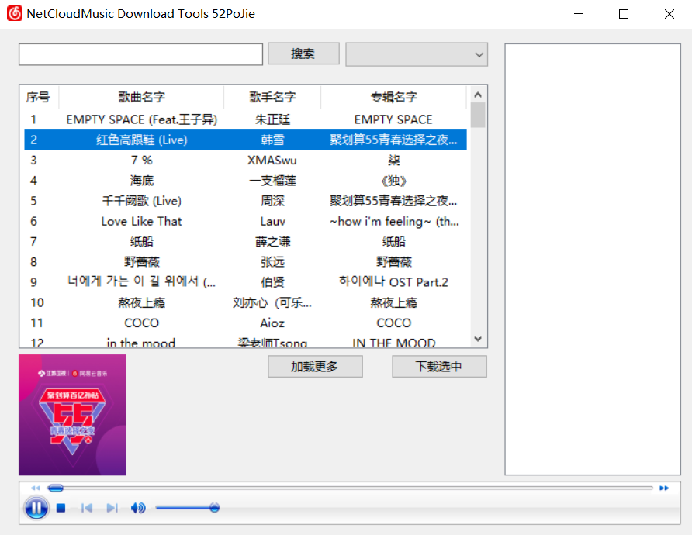Click the song list scrollbar thumb

(x=478, y=115)
